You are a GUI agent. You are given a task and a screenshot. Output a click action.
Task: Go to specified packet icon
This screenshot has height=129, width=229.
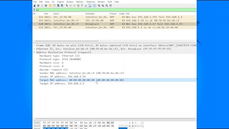(x=78, y=6)
